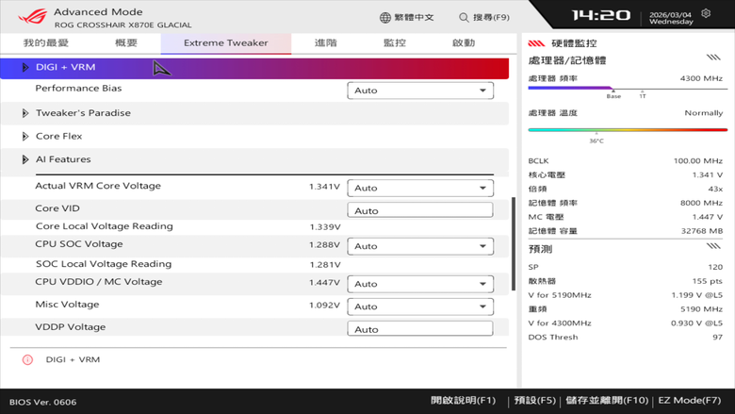Click the processor temperature gradient bar

(628, 130)
